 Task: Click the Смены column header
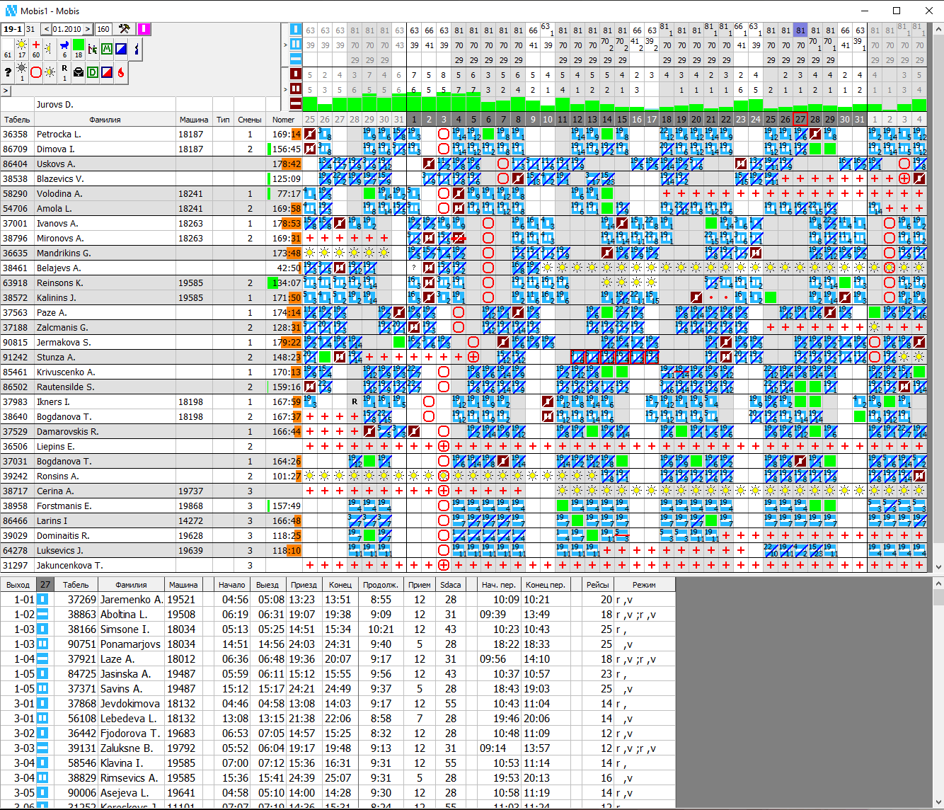pos(250,120)
